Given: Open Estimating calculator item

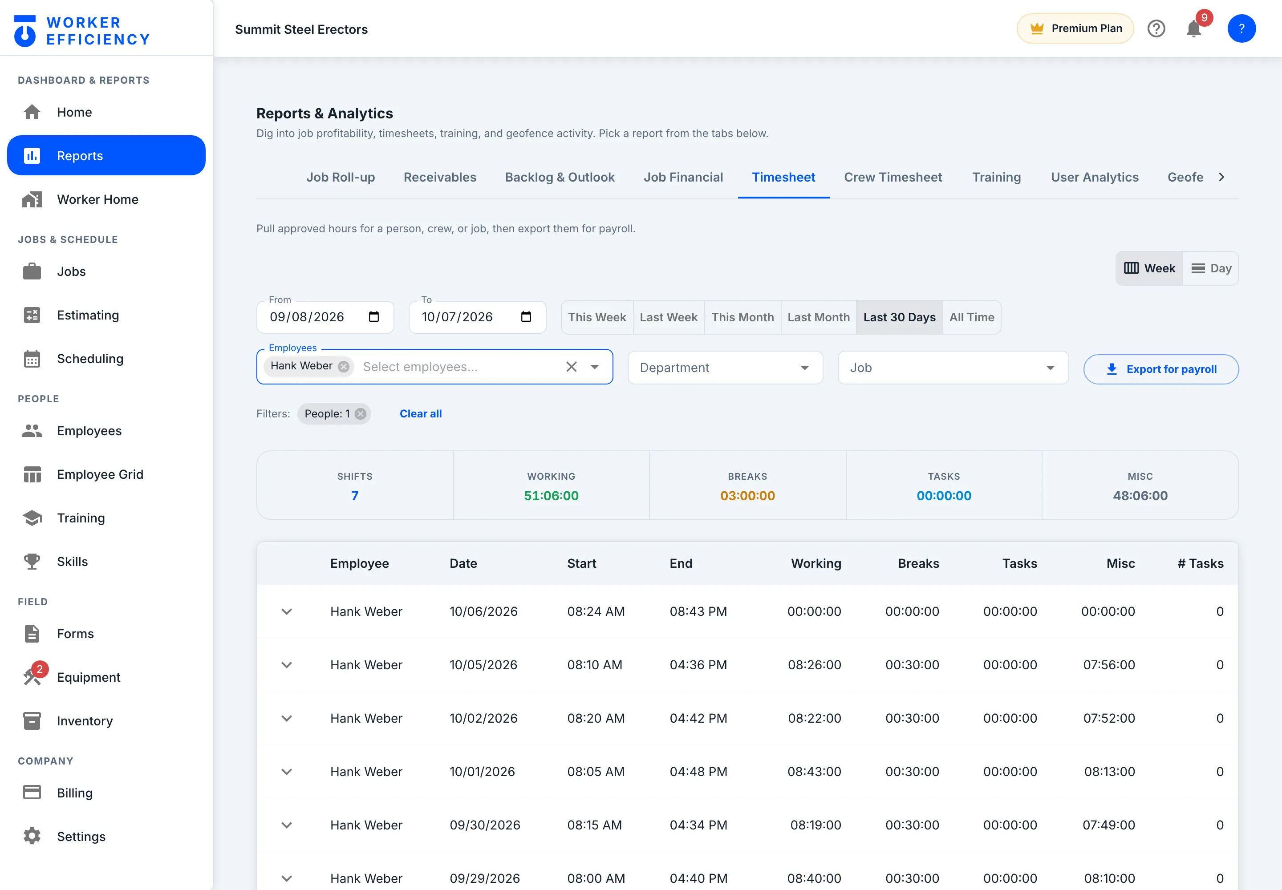Looking at the screenshot, I should coord(106,315).
